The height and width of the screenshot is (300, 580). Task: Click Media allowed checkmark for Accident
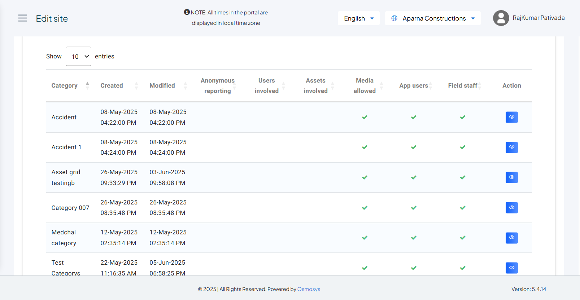pyautogui.click(x=365, y=117)
